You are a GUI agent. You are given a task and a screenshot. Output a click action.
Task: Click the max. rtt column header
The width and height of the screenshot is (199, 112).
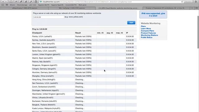click(119, 33)
